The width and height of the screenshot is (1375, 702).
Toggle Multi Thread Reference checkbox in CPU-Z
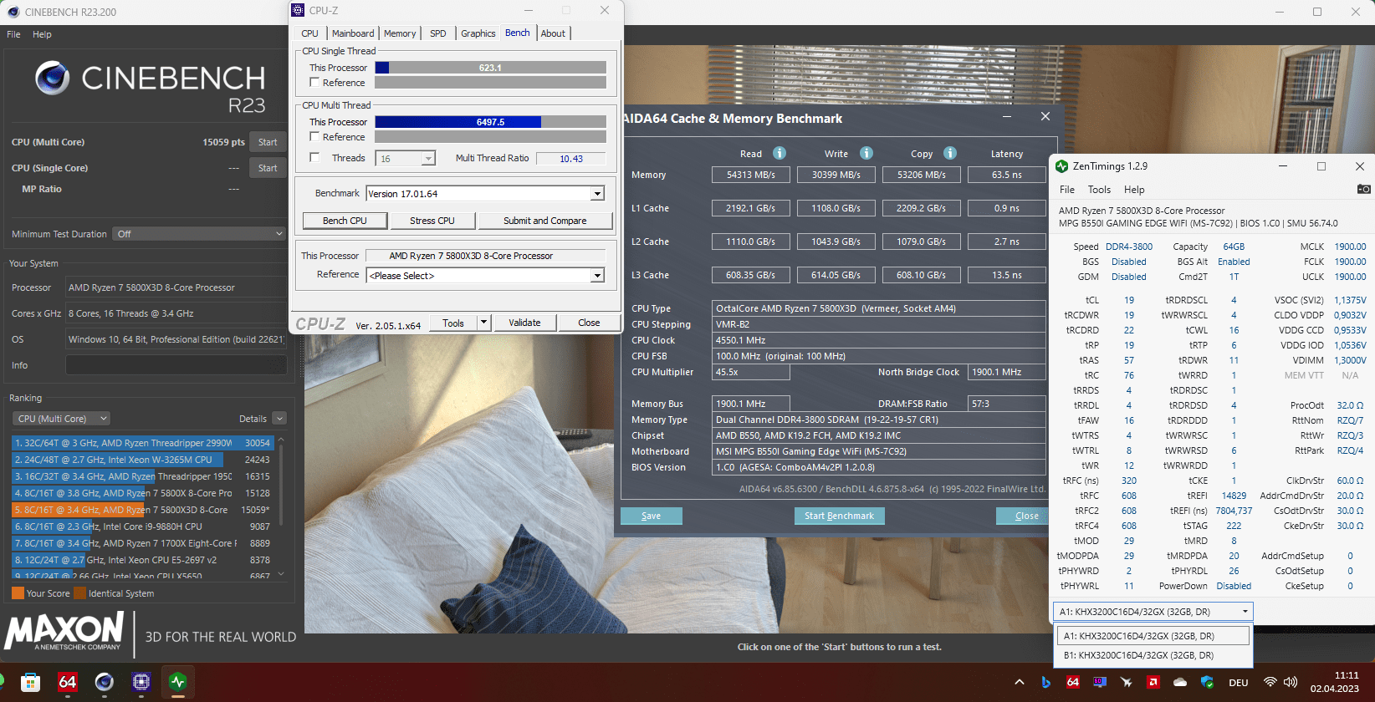[x=314, y=136]
